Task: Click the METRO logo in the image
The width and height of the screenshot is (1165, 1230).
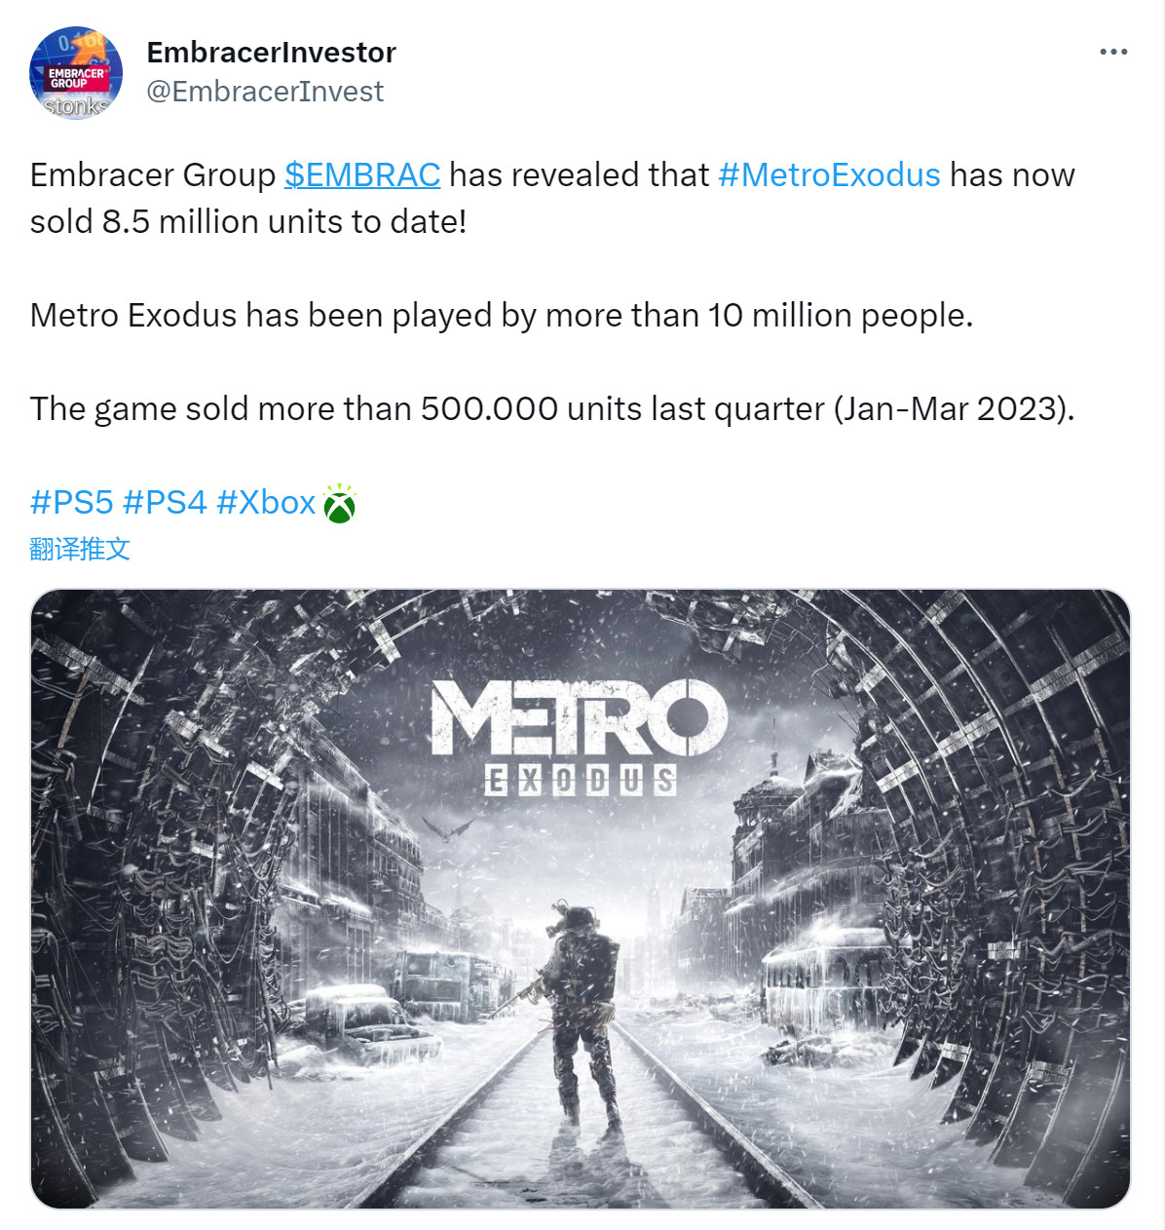Action: click(x=579, y=718)
